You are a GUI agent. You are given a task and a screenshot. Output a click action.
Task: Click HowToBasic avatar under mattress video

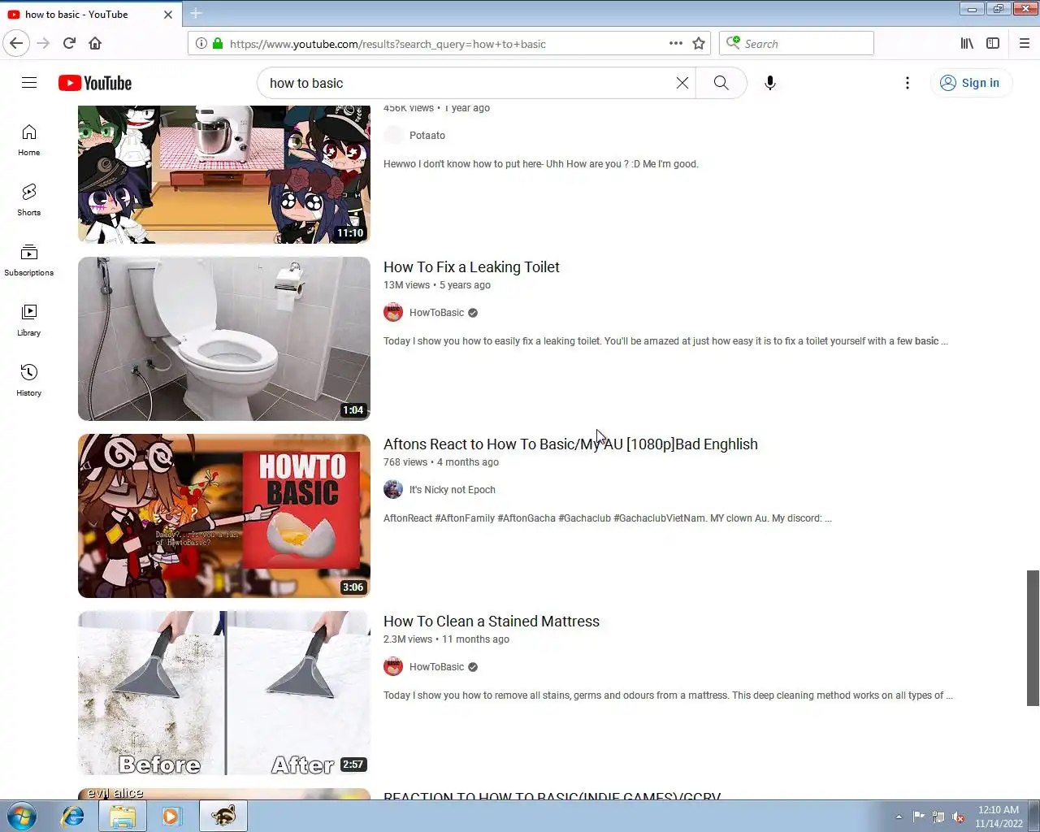(x=393, y=667)
